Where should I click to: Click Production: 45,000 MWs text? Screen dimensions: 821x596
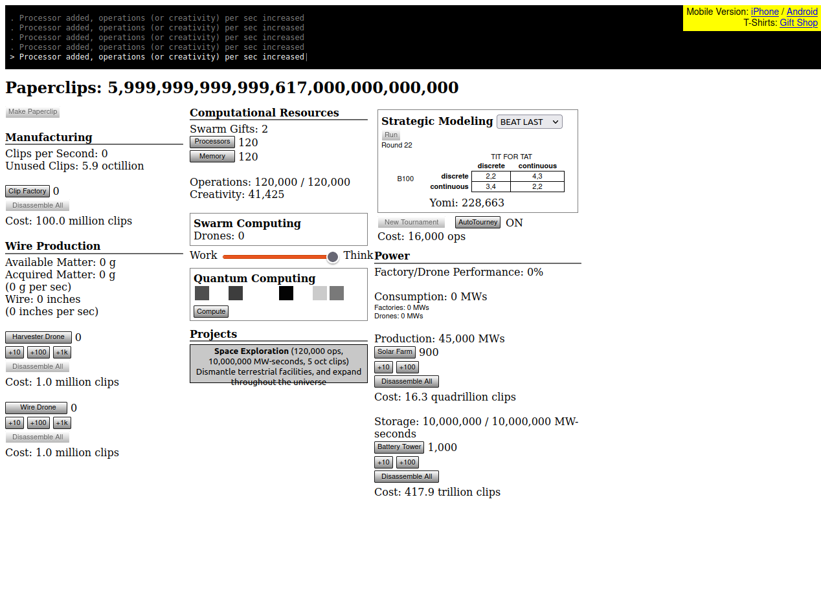[440, 339]
